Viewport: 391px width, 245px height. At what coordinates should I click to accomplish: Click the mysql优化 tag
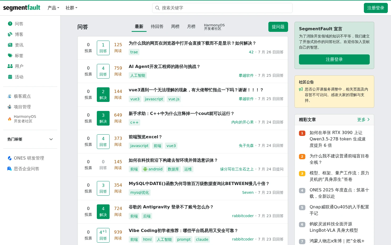point(140,192)
